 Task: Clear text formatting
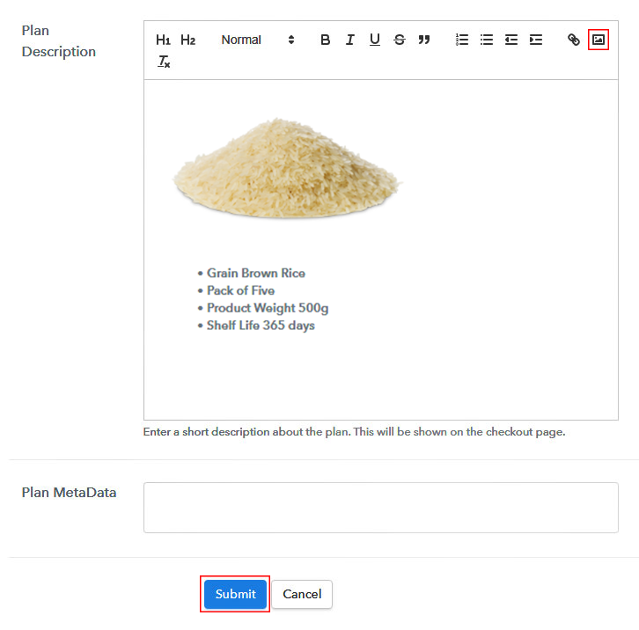pyautogui.click(x=164, y=62)
